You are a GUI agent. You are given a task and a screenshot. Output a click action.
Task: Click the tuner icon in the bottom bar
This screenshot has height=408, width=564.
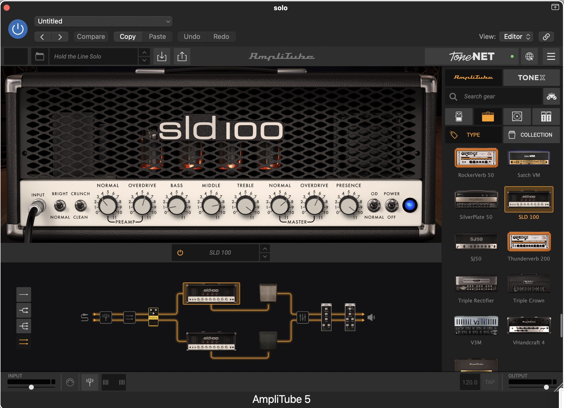90,382
